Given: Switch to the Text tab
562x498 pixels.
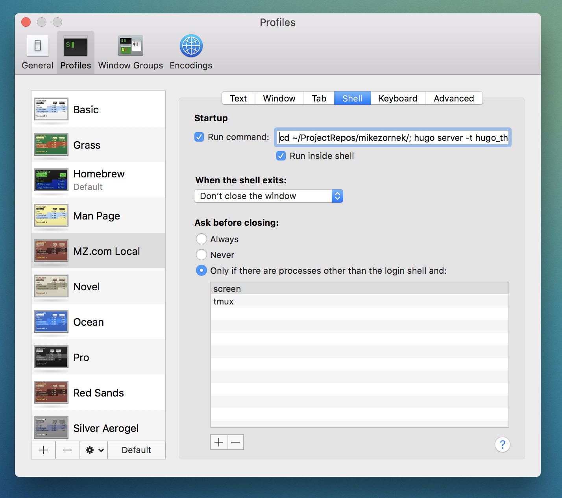Looking at the screenshot, I should pos(238,98).
